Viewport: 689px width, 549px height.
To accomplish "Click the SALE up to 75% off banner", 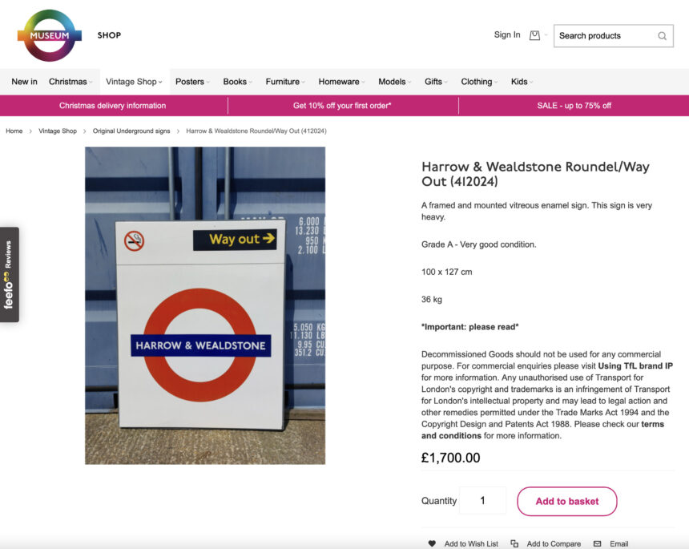I will tap(574, 105).
